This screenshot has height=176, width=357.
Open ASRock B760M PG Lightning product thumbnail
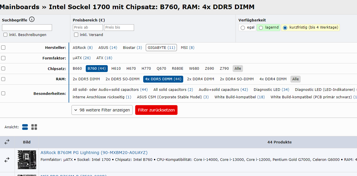coord(27,160)
